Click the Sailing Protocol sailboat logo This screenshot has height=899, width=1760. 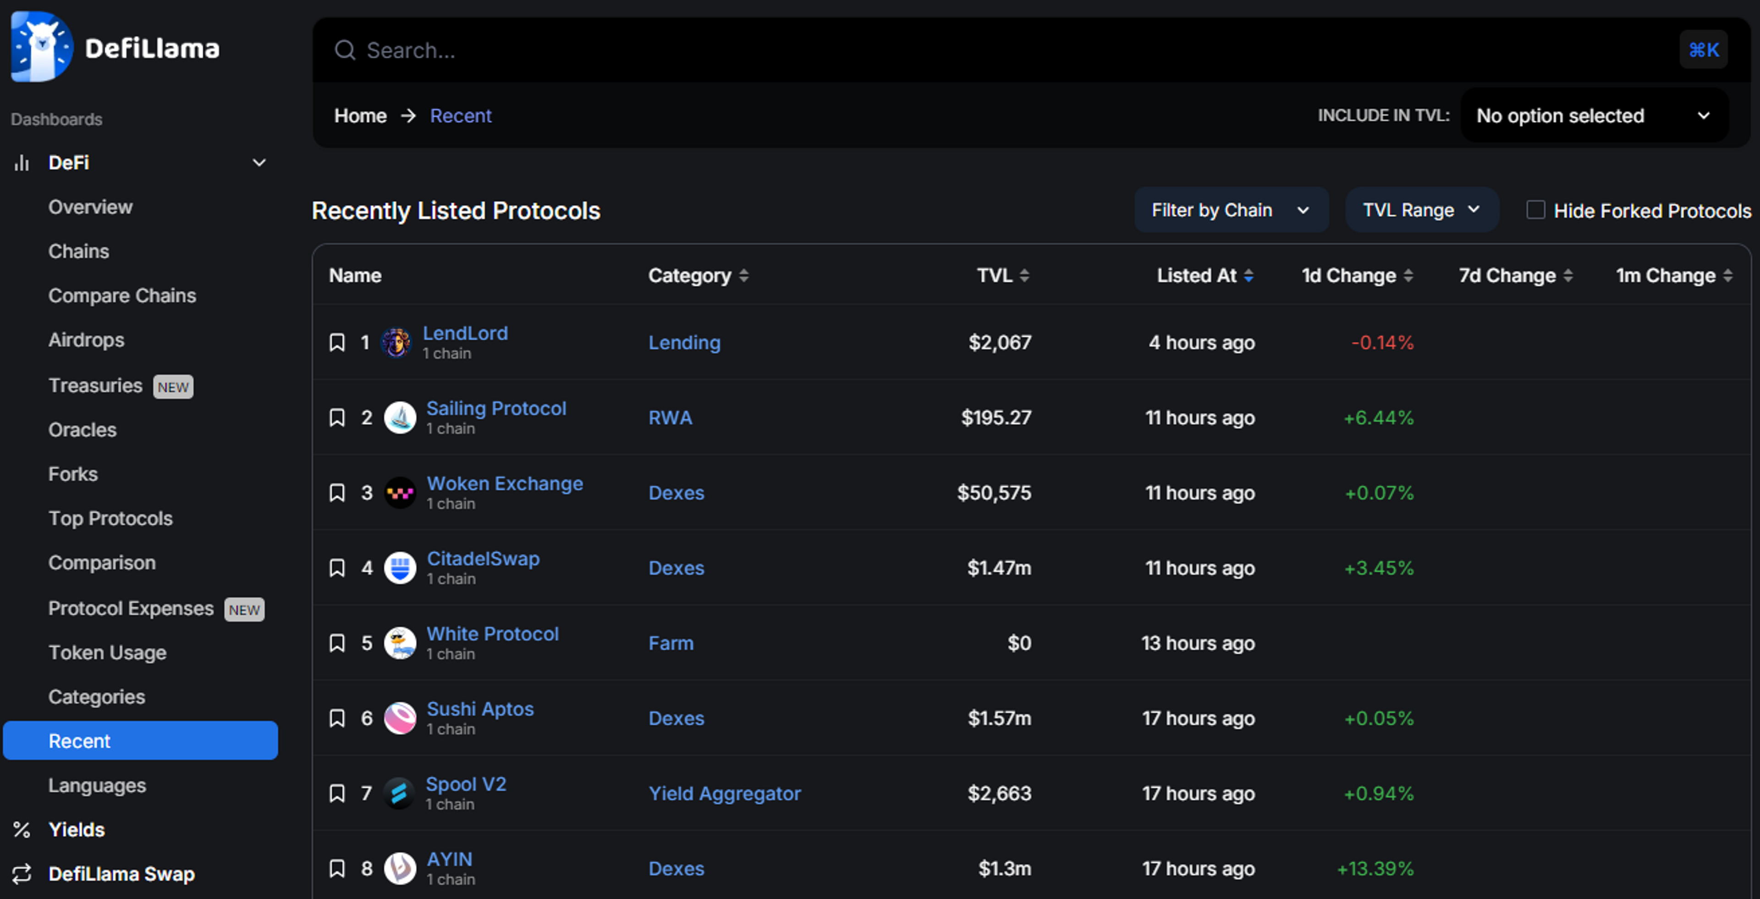coord(401,417)
